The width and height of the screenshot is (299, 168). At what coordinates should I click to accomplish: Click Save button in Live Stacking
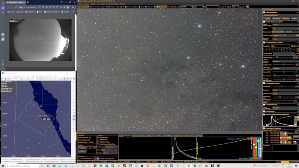pos(90,148)
